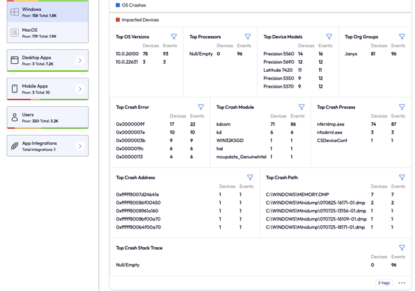Select Minidump 070725-16109-01.dmp path
The image size is (415, 291).
pyautogui.click(x=316, y=219)
